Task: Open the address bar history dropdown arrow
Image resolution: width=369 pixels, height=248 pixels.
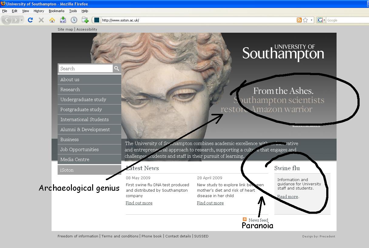Action: click(311, 20)
